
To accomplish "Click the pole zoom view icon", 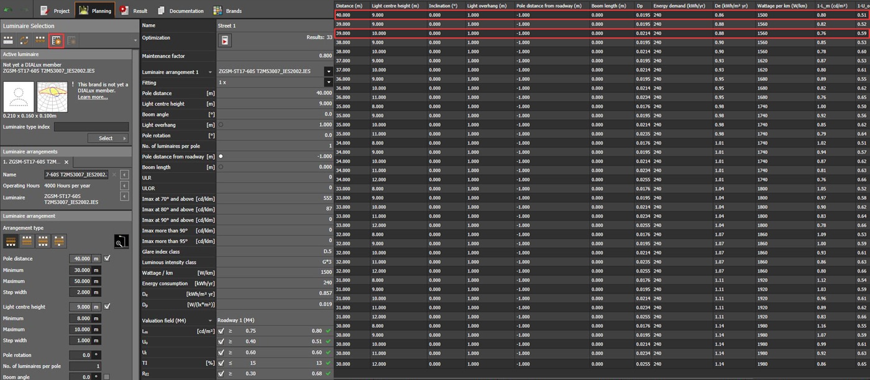I will pos(121,241).
